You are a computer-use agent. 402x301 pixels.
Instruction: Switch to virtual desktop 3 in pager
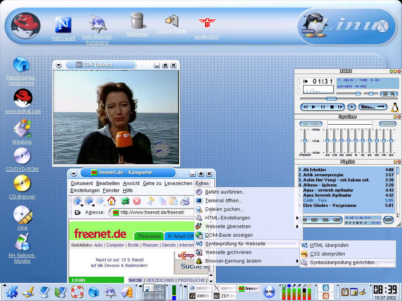[149, 296]
